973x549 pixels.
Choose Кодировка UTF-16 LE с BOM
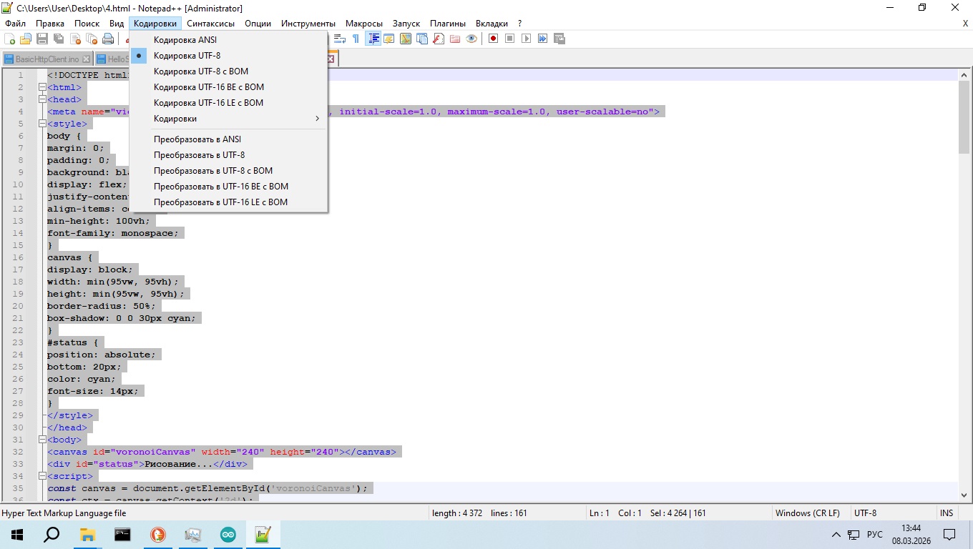(208, 103)
